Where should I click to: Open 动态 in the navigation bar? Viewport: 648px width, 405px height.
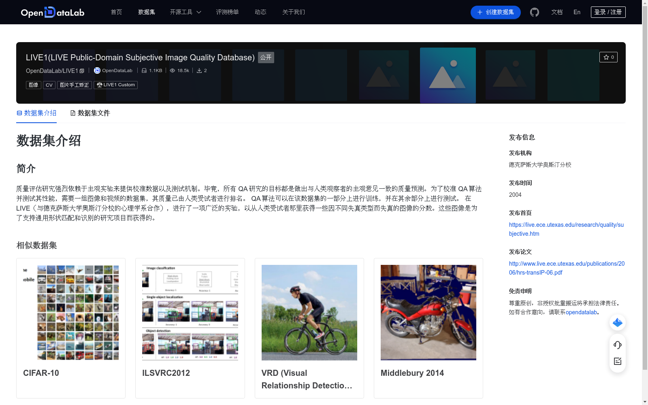click(260, 12)
